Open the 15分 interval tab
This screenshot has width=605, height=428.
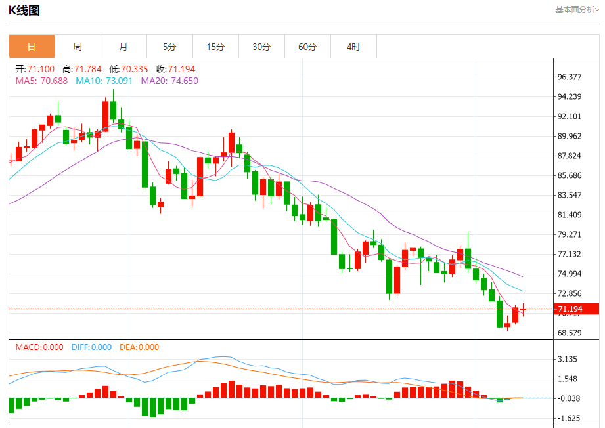tap(215, 47)
